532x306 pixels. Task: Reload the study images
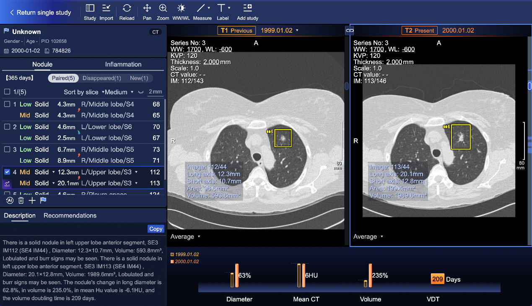[x=127, y=12]
